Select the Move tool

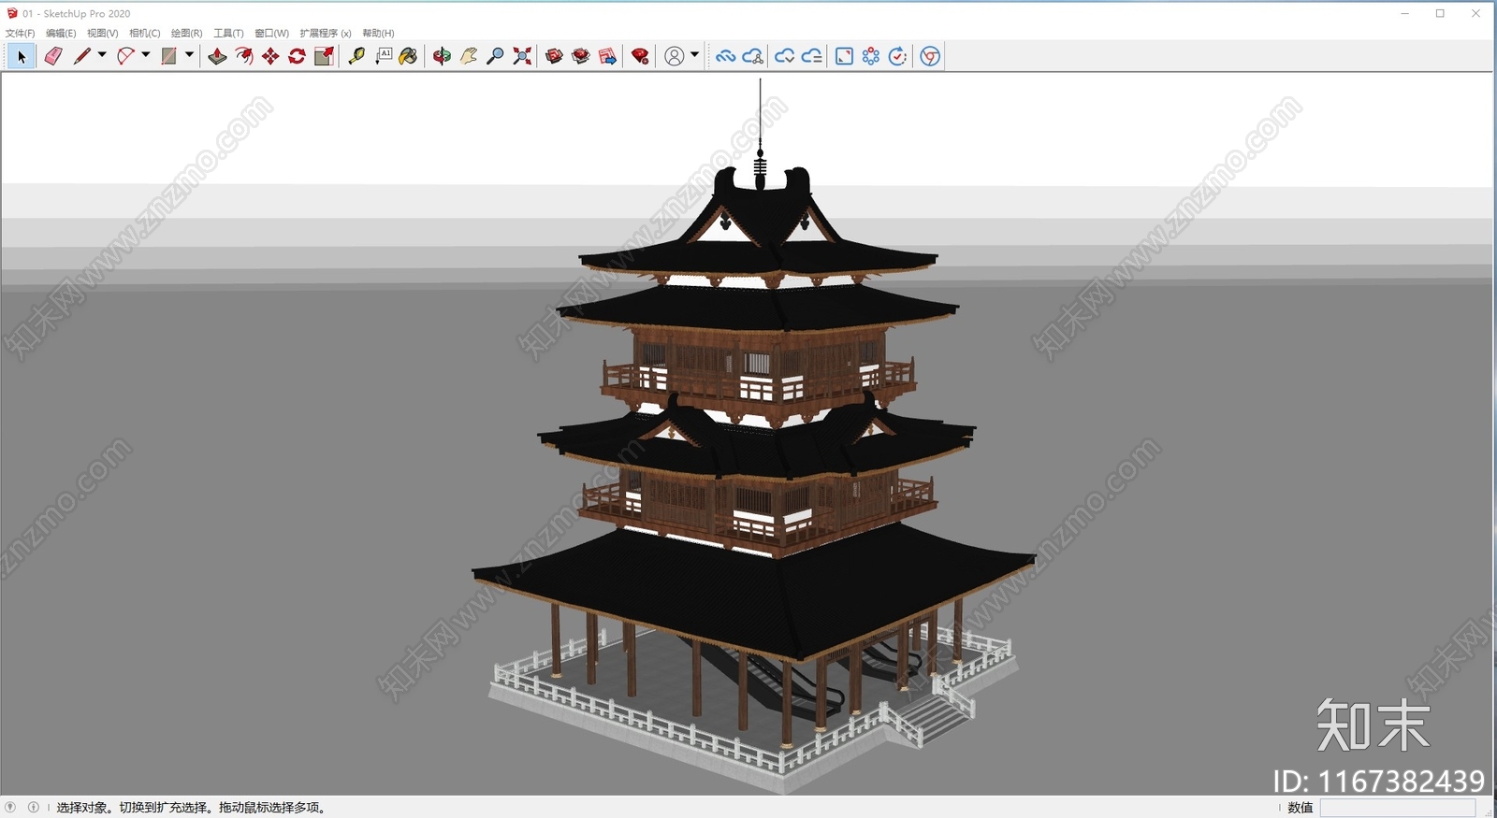270,56
